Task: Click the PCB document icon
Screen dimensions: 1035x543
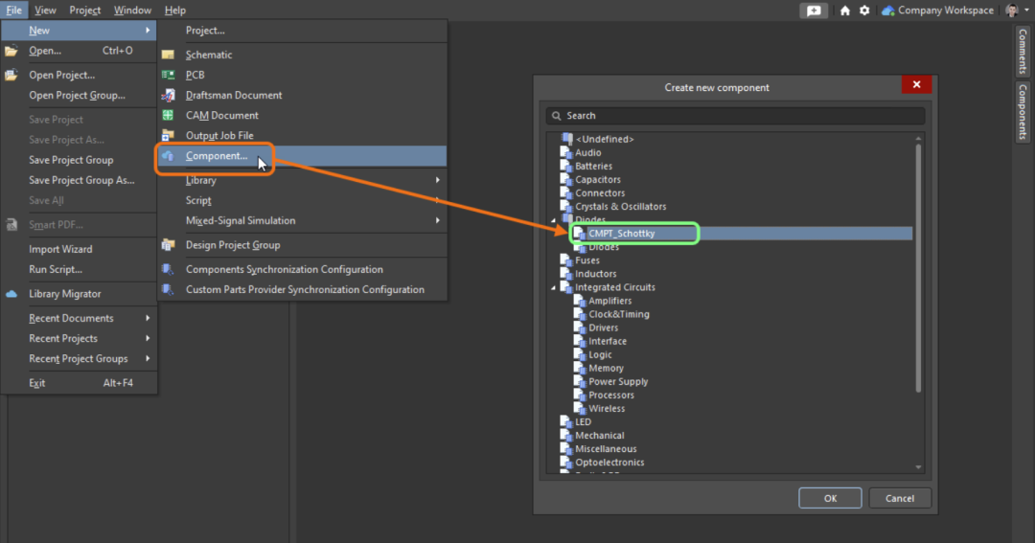Action: [169, 76]
